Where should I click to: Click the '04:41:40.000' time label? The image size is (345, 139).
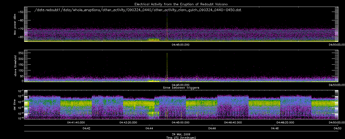coord(76,123)
